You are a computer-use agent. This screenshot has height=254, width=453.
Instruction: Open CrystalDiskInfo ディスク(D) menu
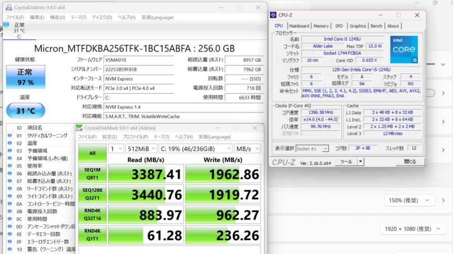click(102, 17)
